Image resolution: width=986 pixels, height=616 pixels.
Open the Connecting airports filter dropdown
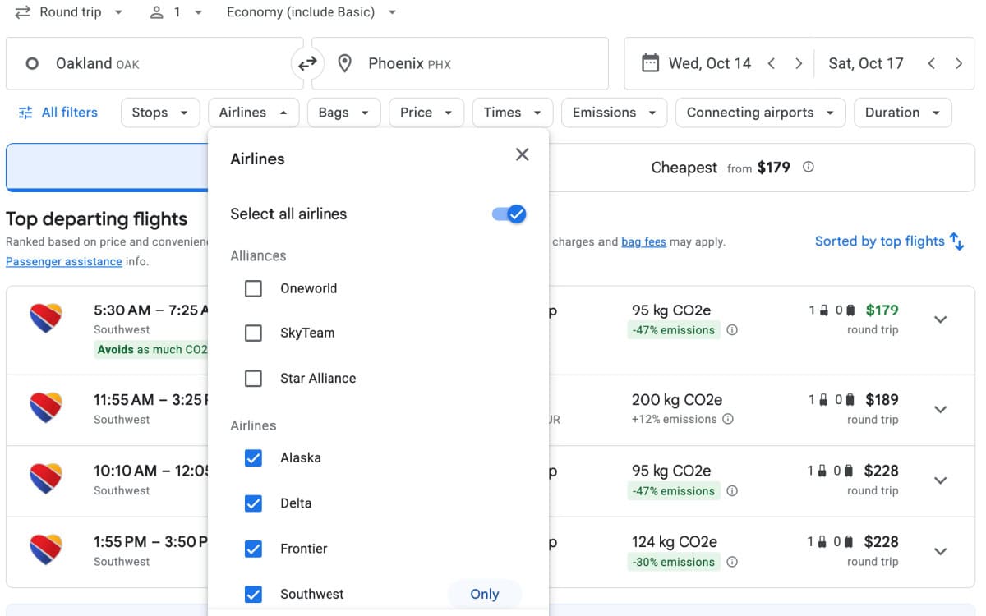pyautogui.click(x=760, y=113)
